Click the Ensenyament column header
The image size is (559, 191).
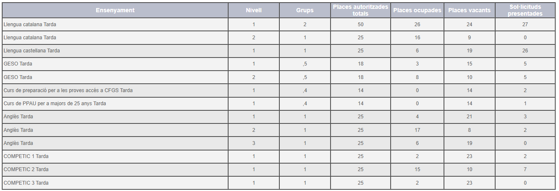[115, 10]
